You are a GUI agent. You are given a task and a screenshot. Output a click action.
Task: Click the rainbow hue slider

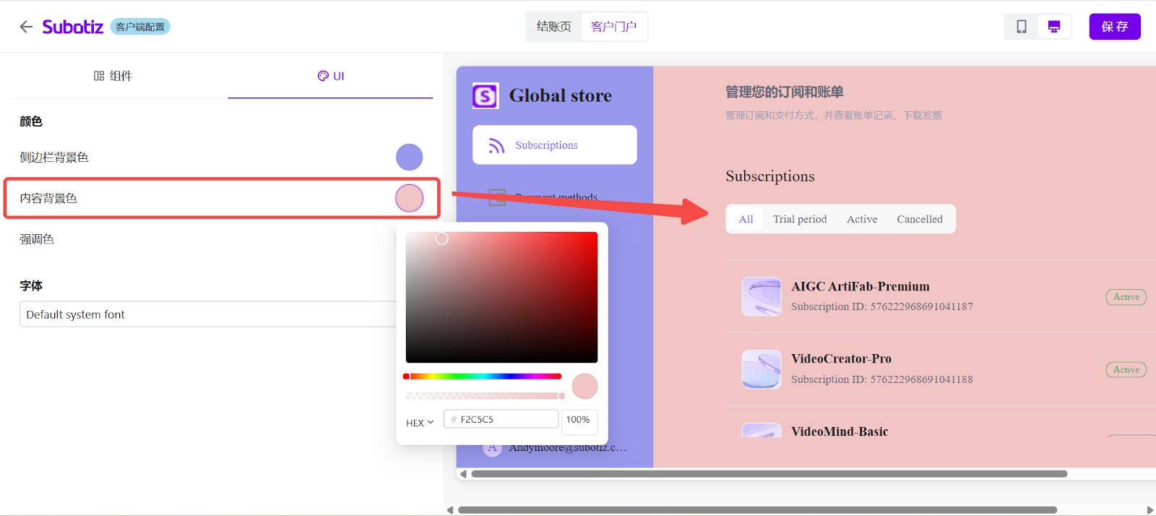click(x=483, y=377)
